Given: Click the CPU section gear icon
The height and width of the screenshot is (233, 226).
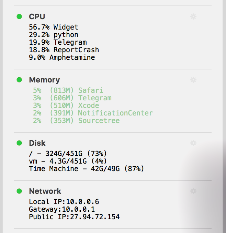Looking at the screenshot, I should coord(193,16).
